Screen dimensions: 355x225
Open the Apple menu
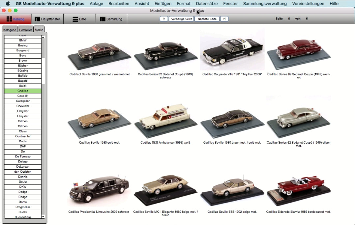pos(8,4)
